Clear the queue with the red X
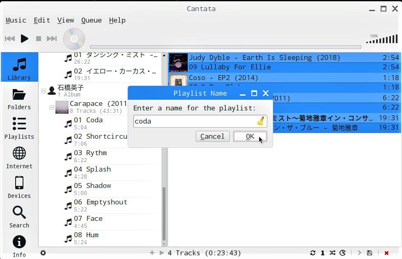402x259 pixels. (387, 253)
